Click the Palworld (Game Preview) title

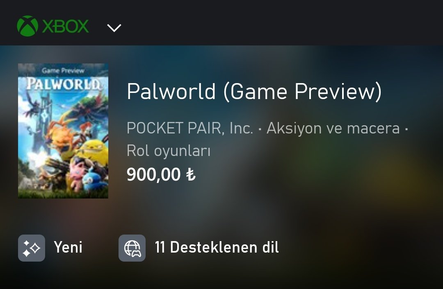coord(254,91)
